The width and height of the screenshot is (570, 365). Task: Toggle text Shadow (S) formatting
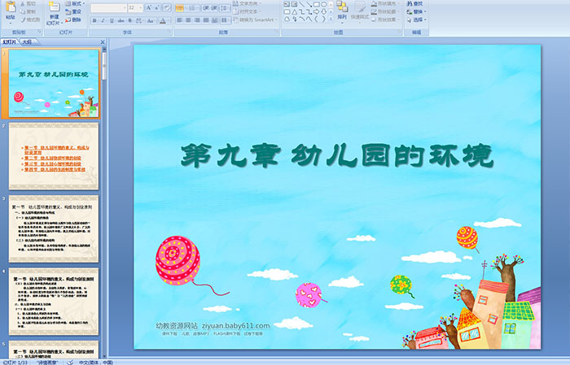click(x=129, y=20)
